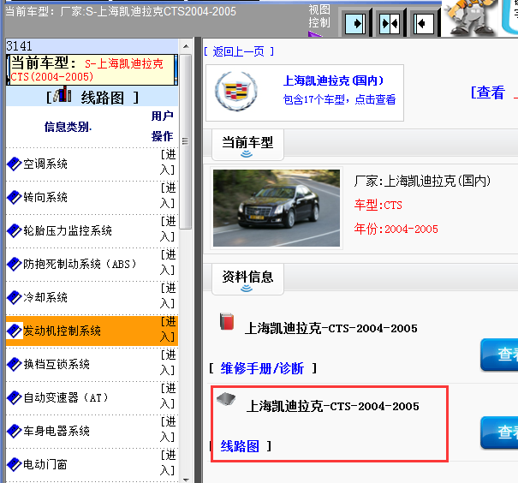Collapse the 资料信息 section chevron
Screen dimensions: 518x483
(247, 289)
